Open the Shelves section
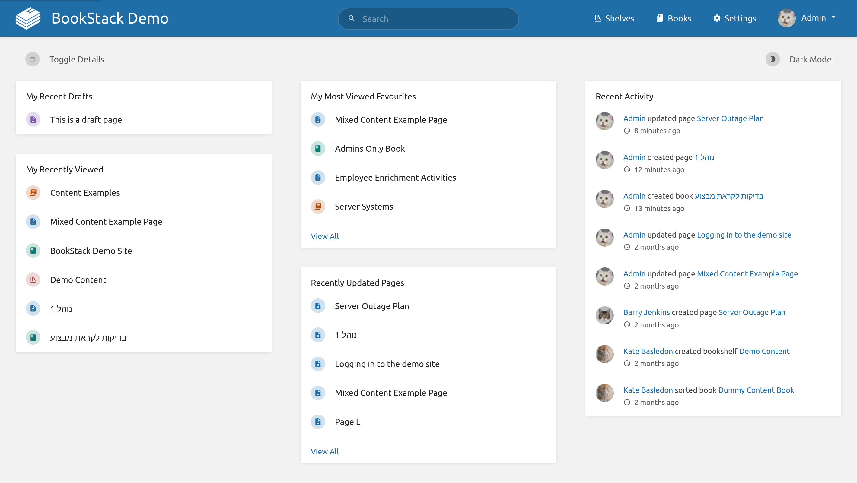 click(x=614, y=18)
